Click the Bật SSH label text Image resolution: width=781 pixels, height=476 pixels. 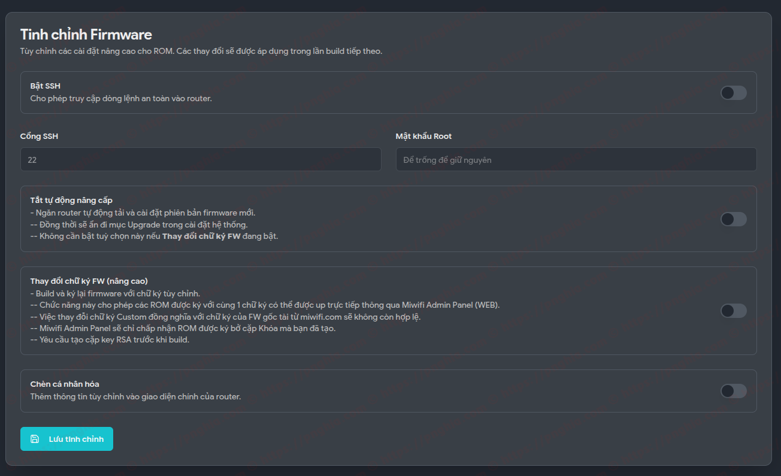pyautogui.click(x=45, y=86)
